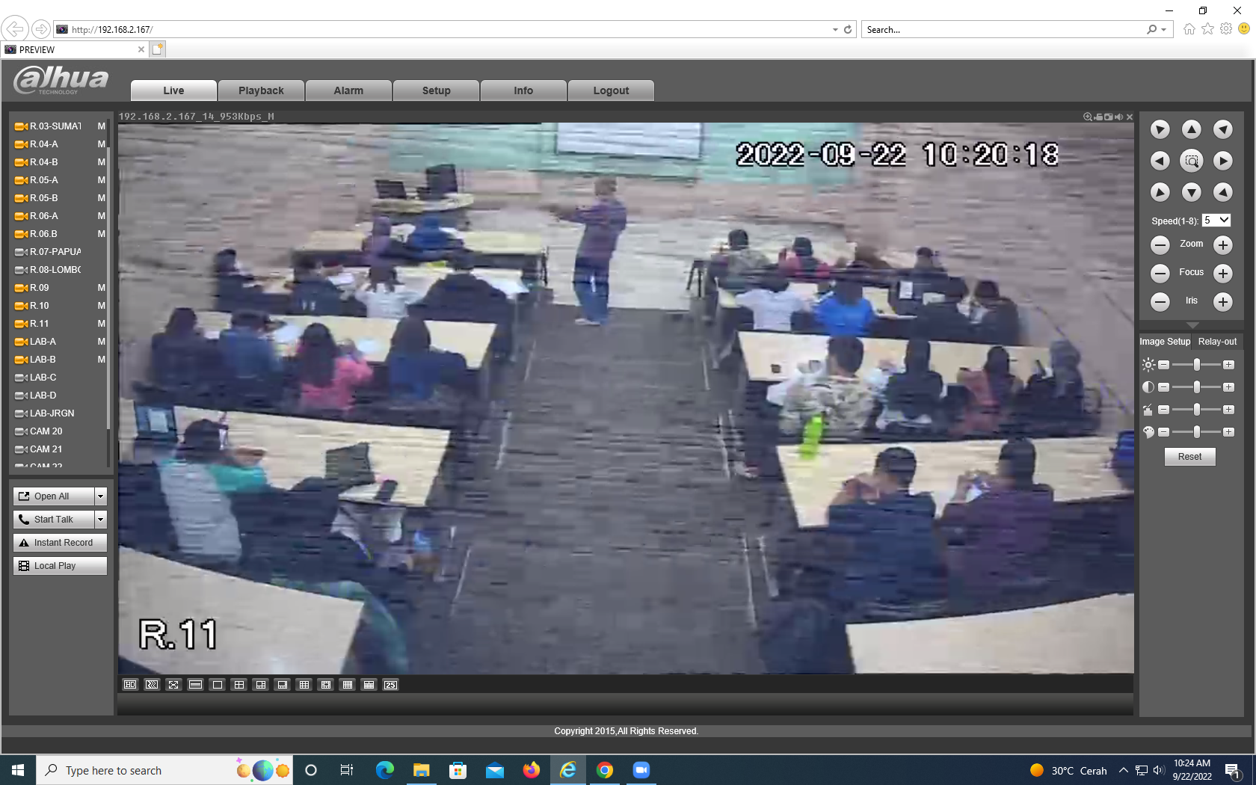Select nine-window split layout
1256x785 pixels.
304,685
